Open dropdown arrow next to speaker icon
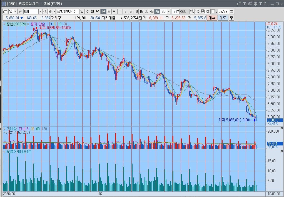 [54, 11]
